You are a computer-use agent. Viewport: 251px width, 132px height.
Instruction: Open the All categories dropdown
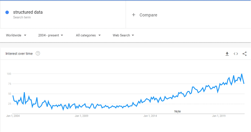88,35
